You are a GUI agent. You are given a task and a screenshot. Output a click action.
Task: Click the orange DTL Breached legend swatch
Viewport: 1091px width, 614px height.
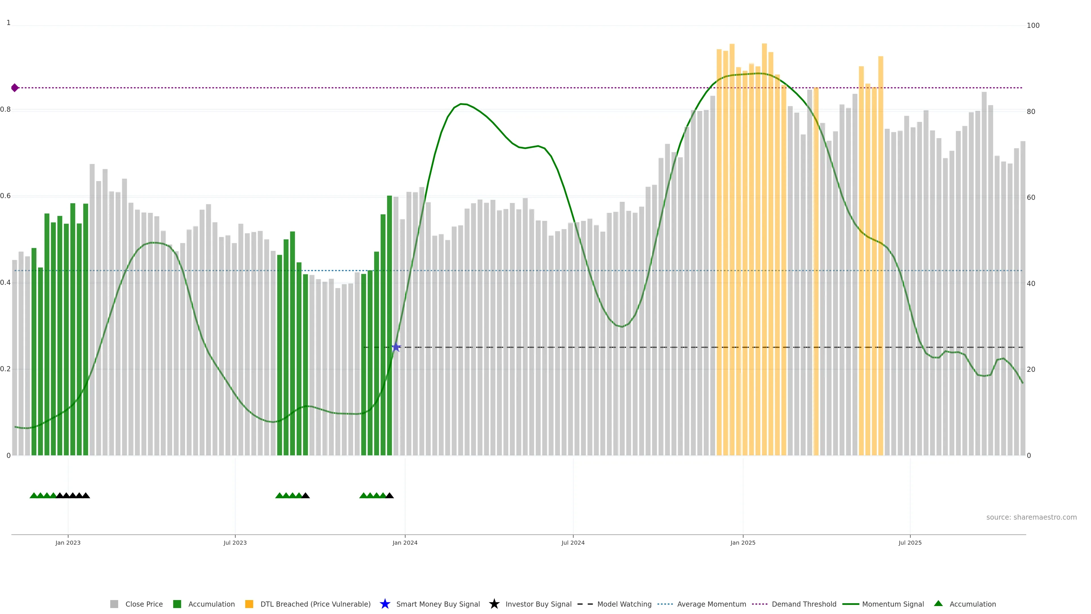pos(249,604)
